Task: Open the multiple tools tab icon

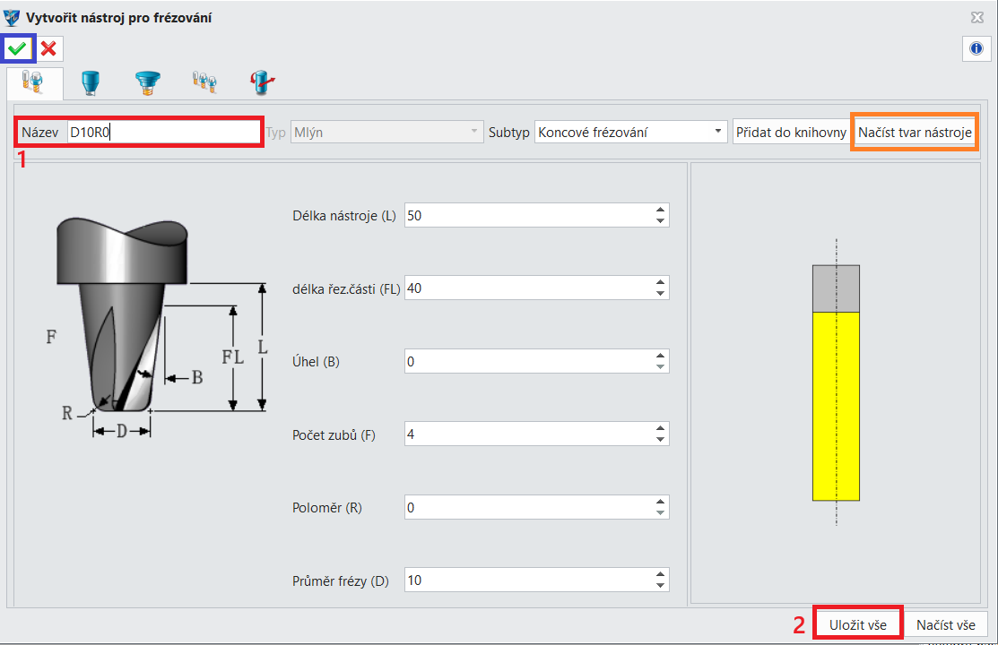Action: click(204, 82)
